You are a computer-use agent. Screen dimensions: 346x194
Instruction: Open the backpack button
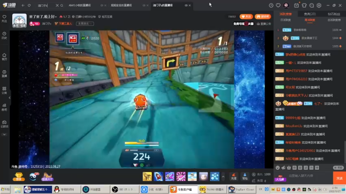pyautogui.click(x=245, y=176)
